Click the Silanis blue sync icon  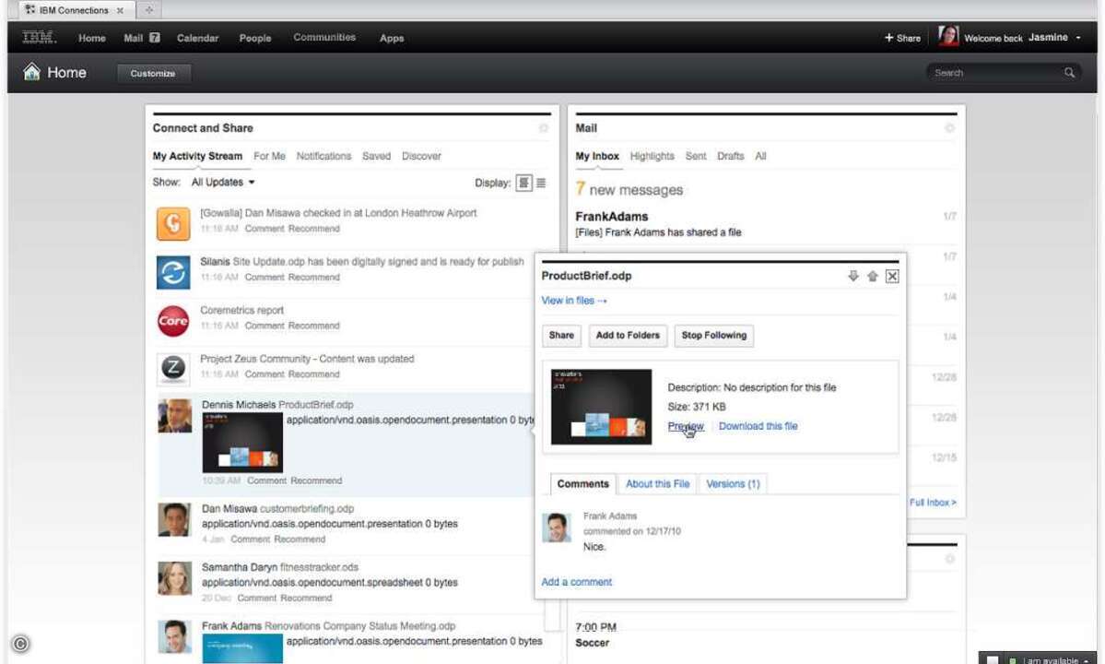click(x=173, y=272)
